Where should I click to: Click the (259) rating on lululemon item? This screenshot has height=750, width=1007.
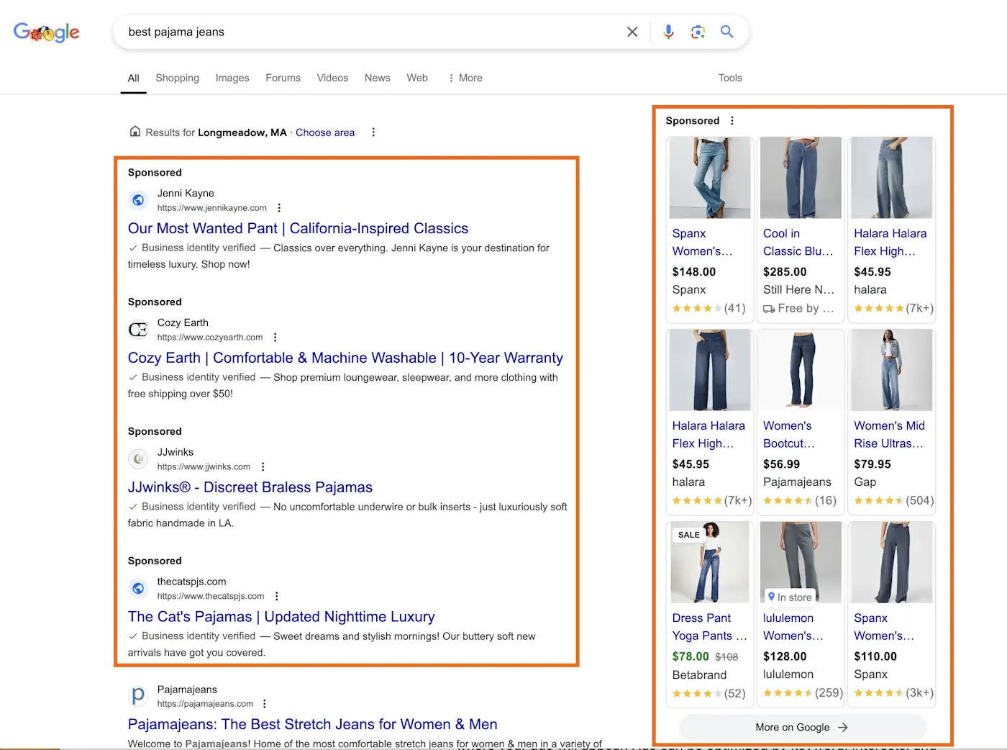[x=829, y=692]
